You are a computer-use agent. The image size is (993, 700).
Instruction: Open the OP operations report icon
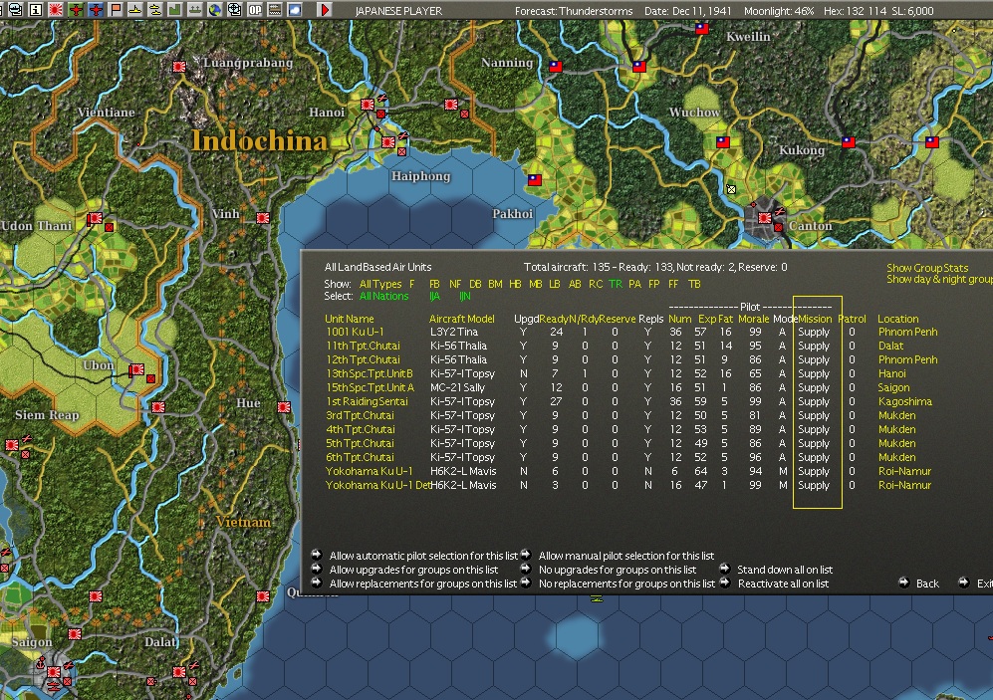pos(255,10)
